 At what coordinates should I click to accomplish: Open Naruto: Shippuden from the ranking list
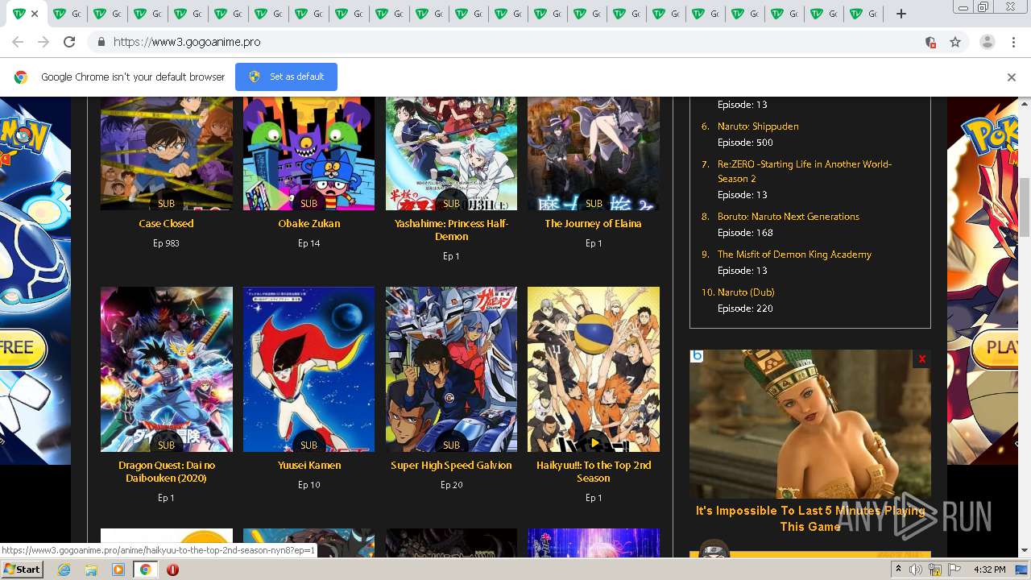758,126
